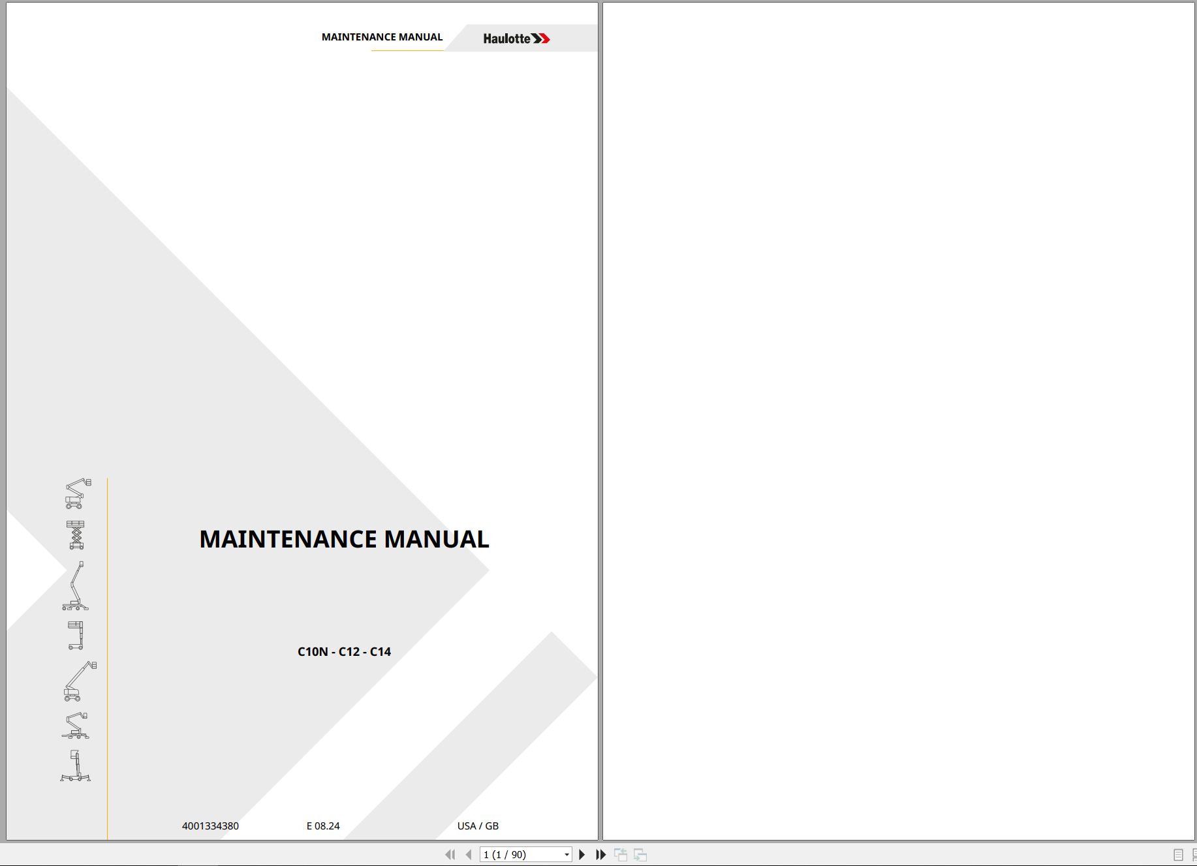Click the tall trailer boom pictogram, third in the column
Image resolution: width=1197 pixels, height=866 pixels.
[75, 585]
